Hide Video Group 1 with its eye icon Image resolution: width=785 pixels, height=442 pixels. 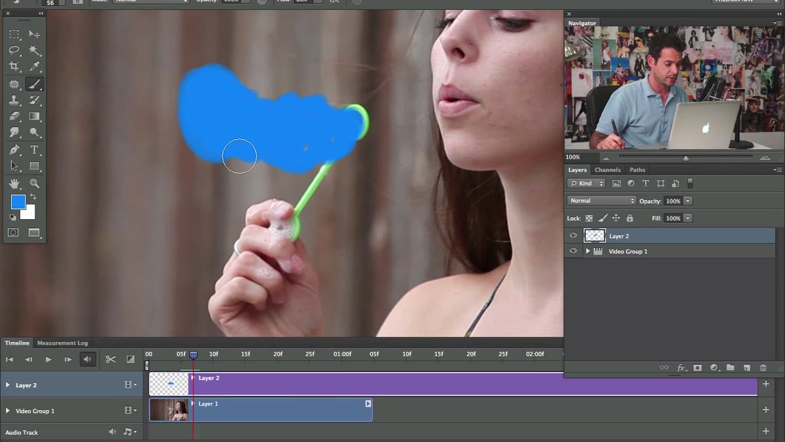574,251
